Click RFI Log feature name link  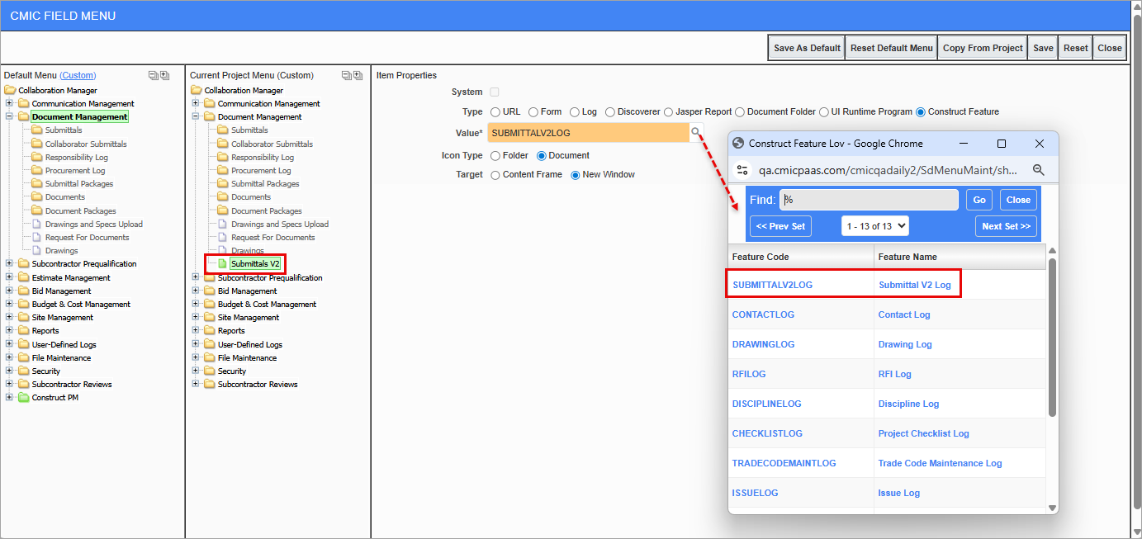(x=895, y=374)
